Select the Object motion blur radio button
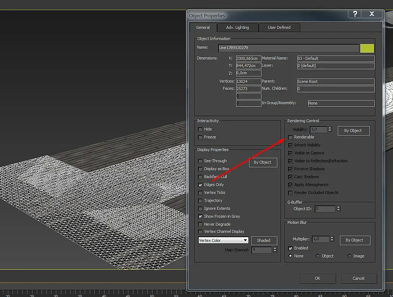 click(x=318, y=256)
